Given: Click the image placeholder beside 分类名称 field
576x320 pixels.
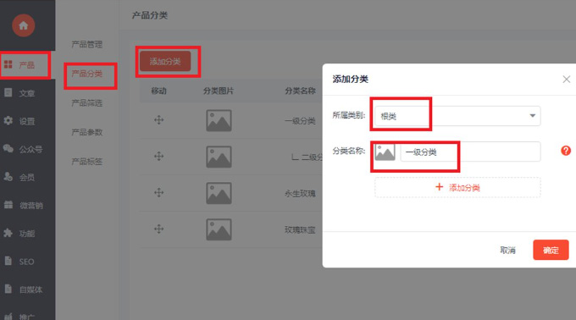Looking at the screenshot, I should pos(385,152).
